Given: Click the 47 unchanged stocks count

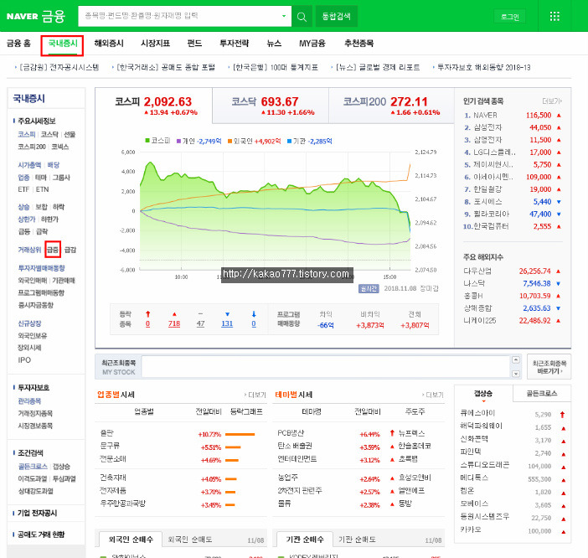Looking at the screenshot, I should pos(201,323).
